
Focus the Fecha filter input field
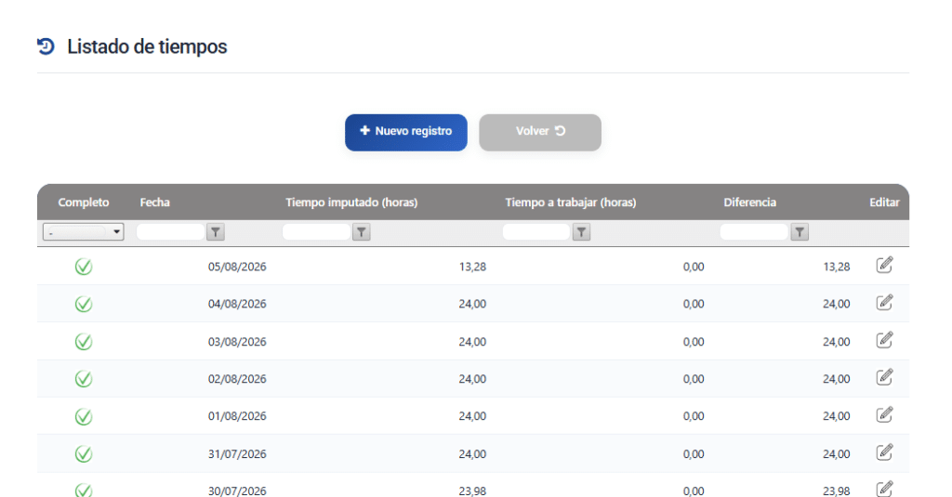coord(171,232)
